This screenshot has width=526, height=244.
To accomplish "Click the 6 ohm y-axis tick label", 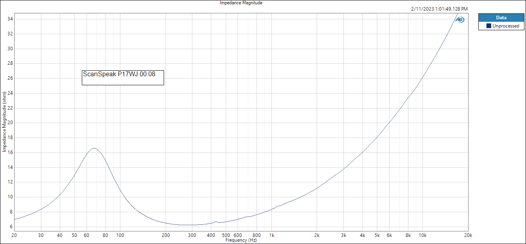I will pyautogui.click(x=11, y=227).
